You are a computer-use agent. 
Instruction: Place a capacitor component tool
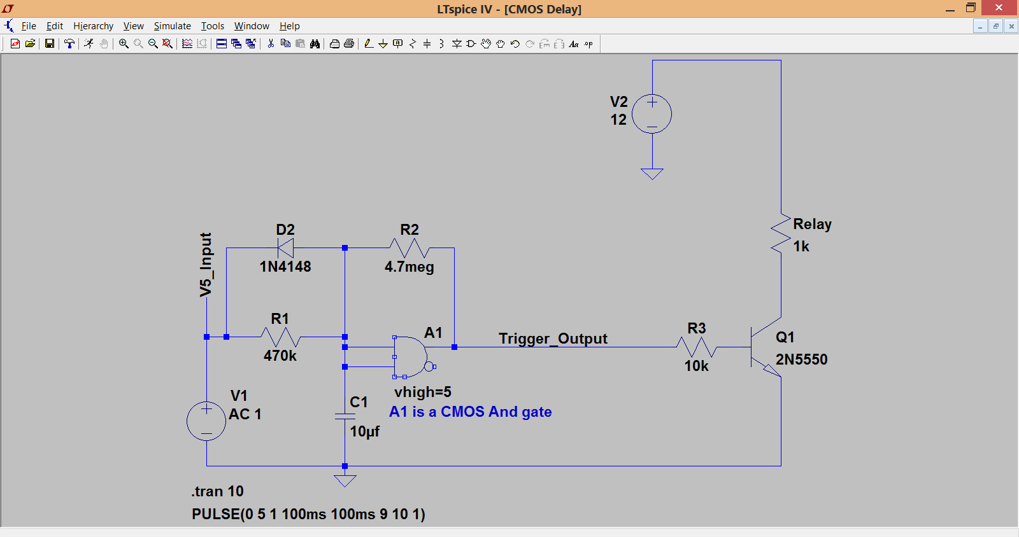427,44
